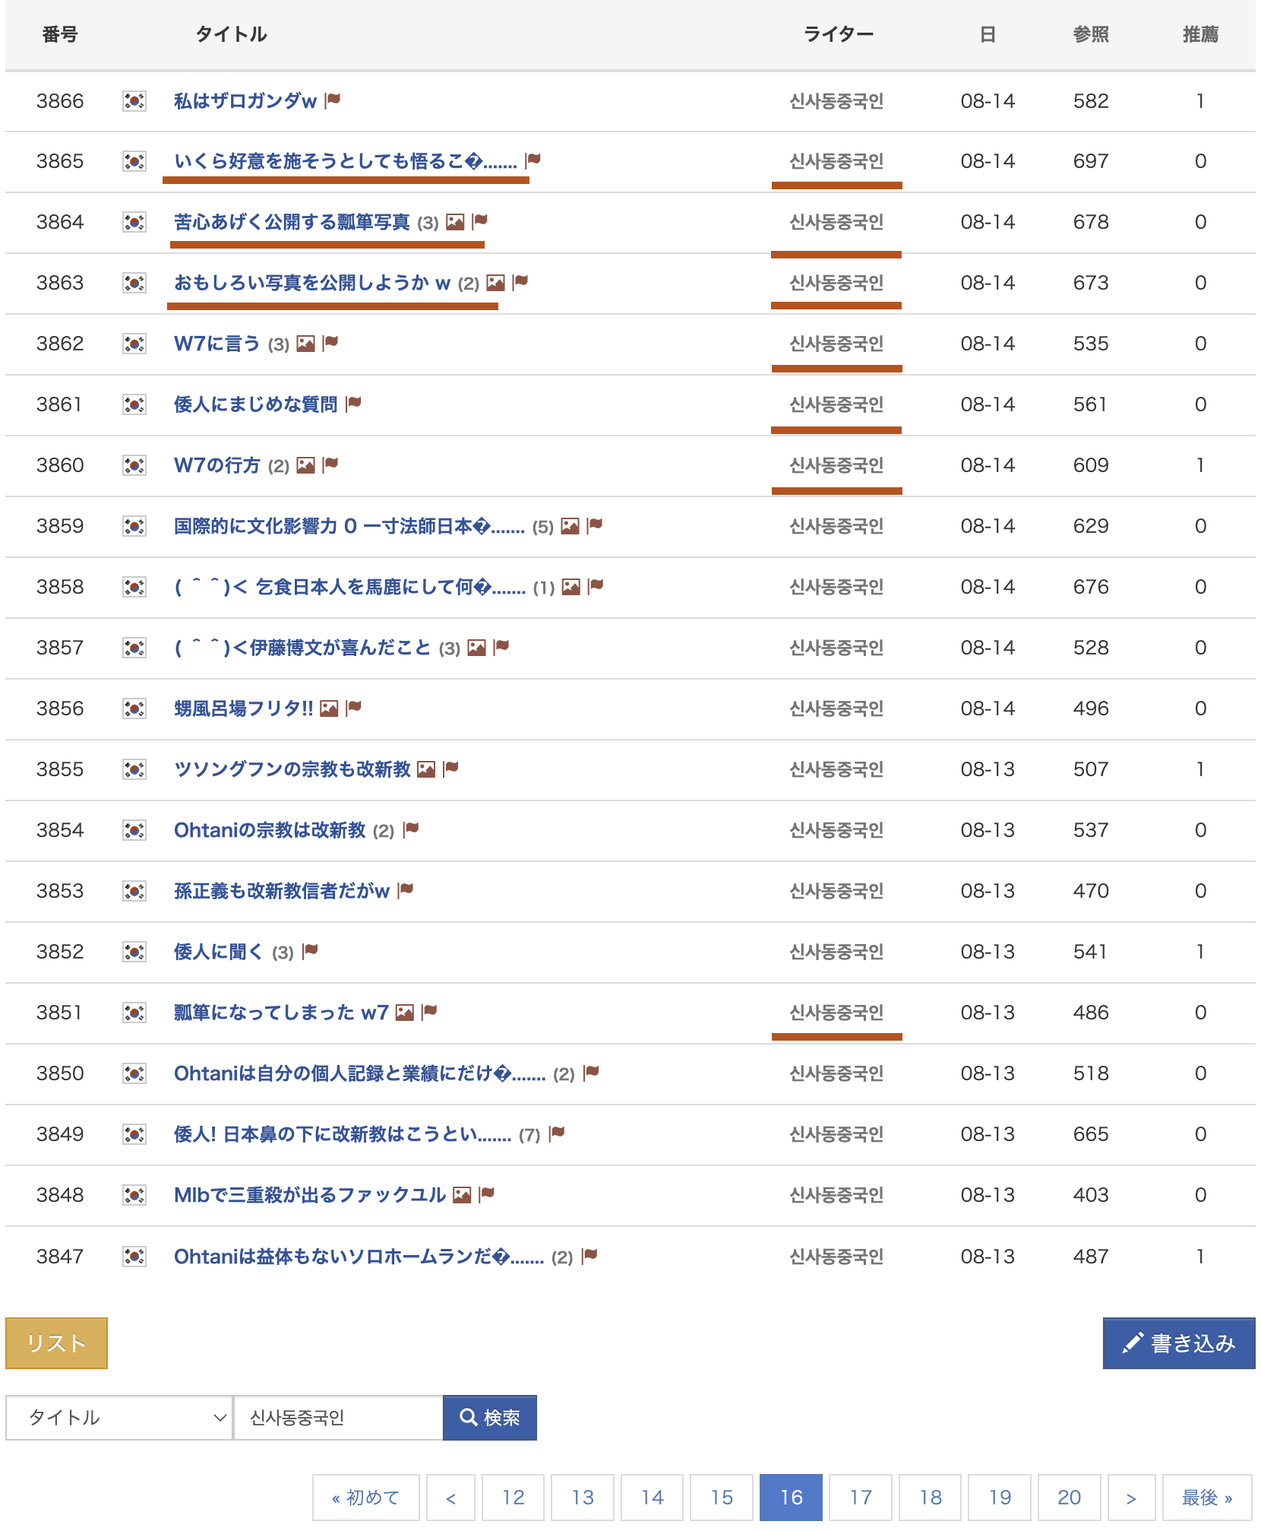Screen dimensions: 1261x1531
Task: Open post 'Ohtaniの宗教は改新教'
Action: click(x=270, y=830)
